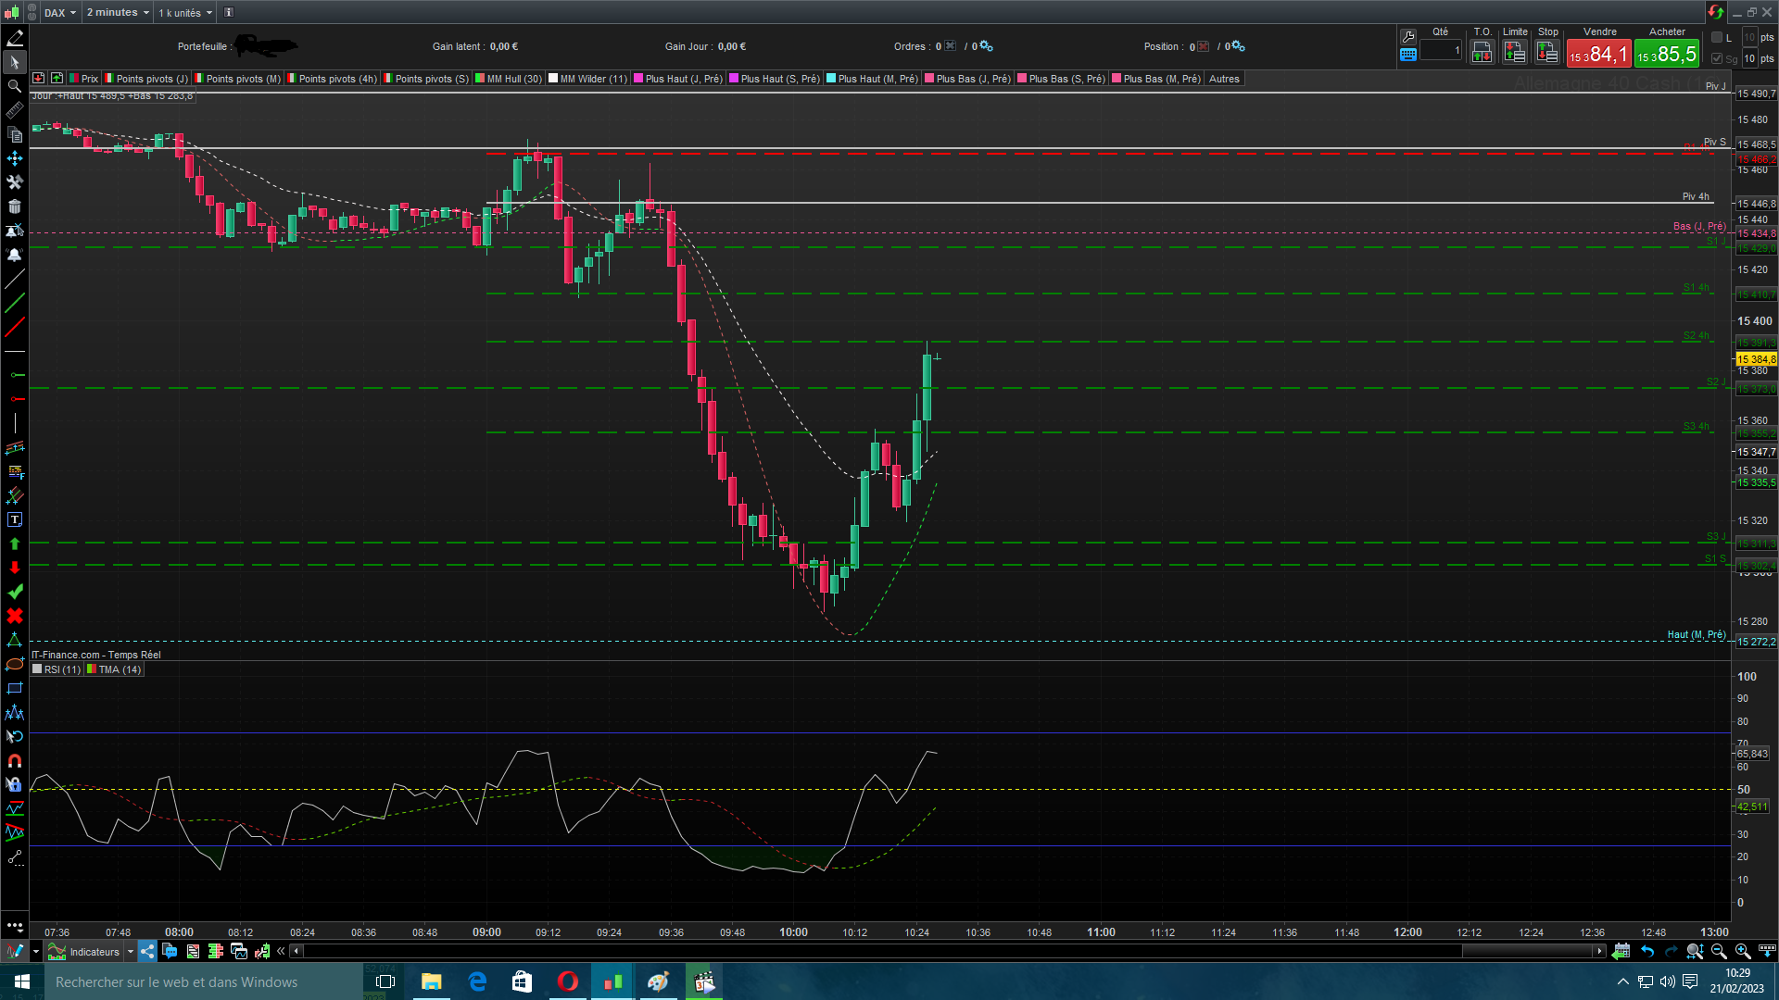Screen dimensions: 1779x1000
Task: Select the Points pivots (4h) tab
Action: 337,79
